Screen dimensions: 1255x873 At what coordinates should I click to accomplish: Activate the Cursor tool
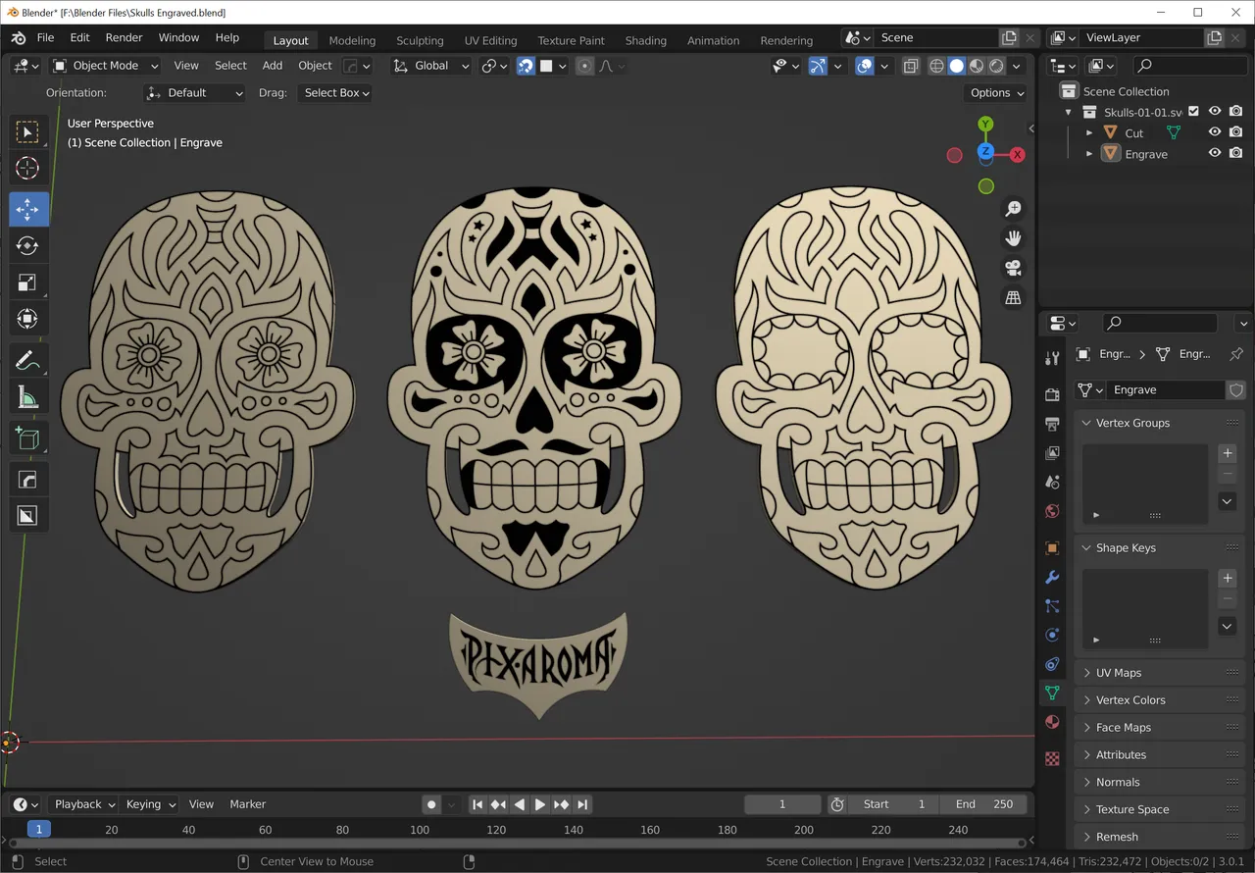click(27, 169)
